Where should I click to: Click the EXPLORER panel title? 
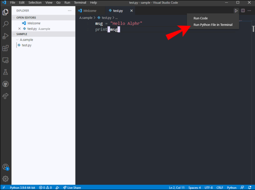(23, 11)
